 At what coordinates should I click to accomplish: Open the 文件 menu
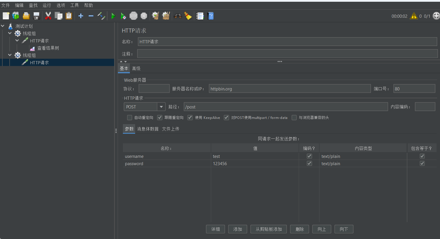point(6,5)
